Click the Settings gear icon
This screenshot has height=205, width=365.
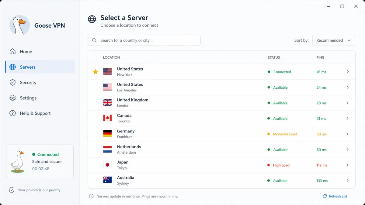[x=12, y=98]
